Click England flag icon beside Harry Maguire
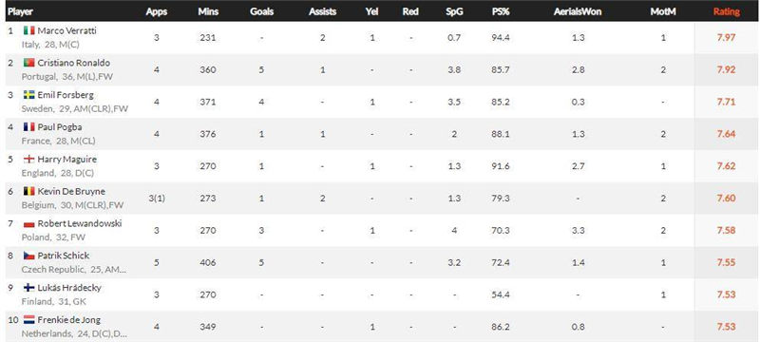 (29, 159)
